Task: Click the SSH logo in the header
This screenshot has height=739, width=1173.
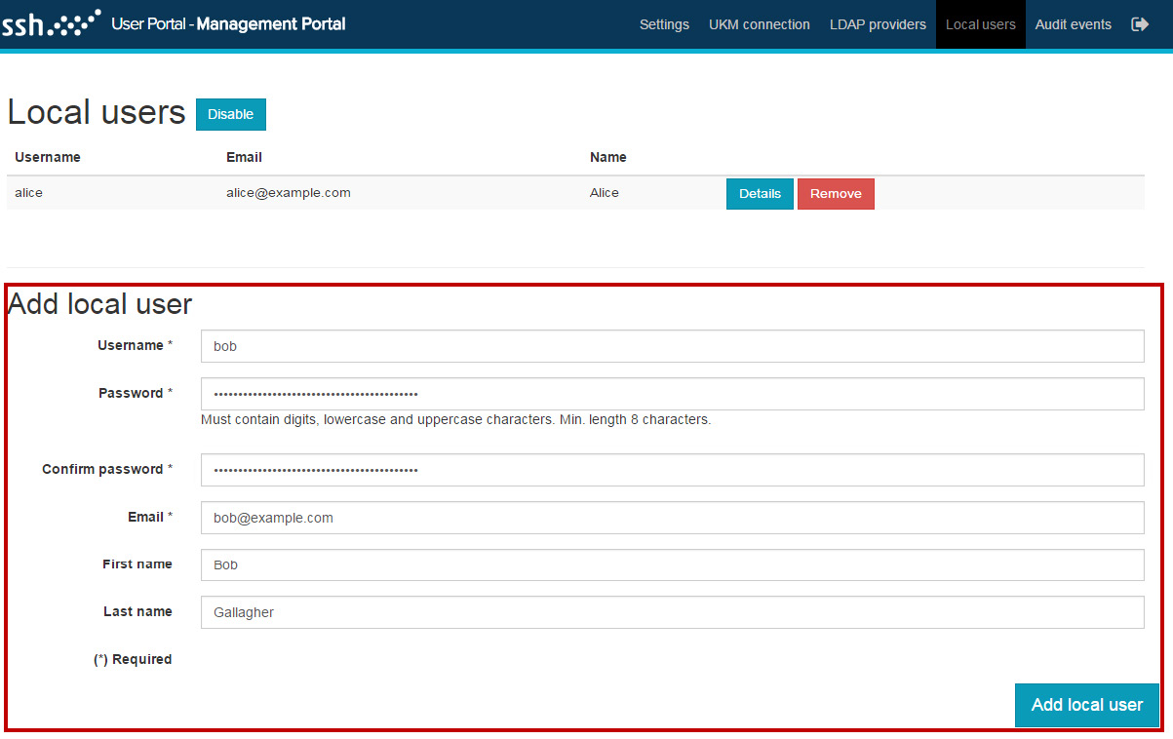Action: [51, 23]
